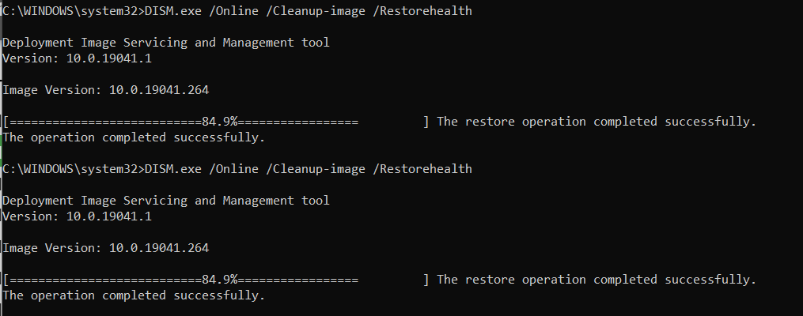Click the 84.9% label in the second progress bar

[220, 280]
